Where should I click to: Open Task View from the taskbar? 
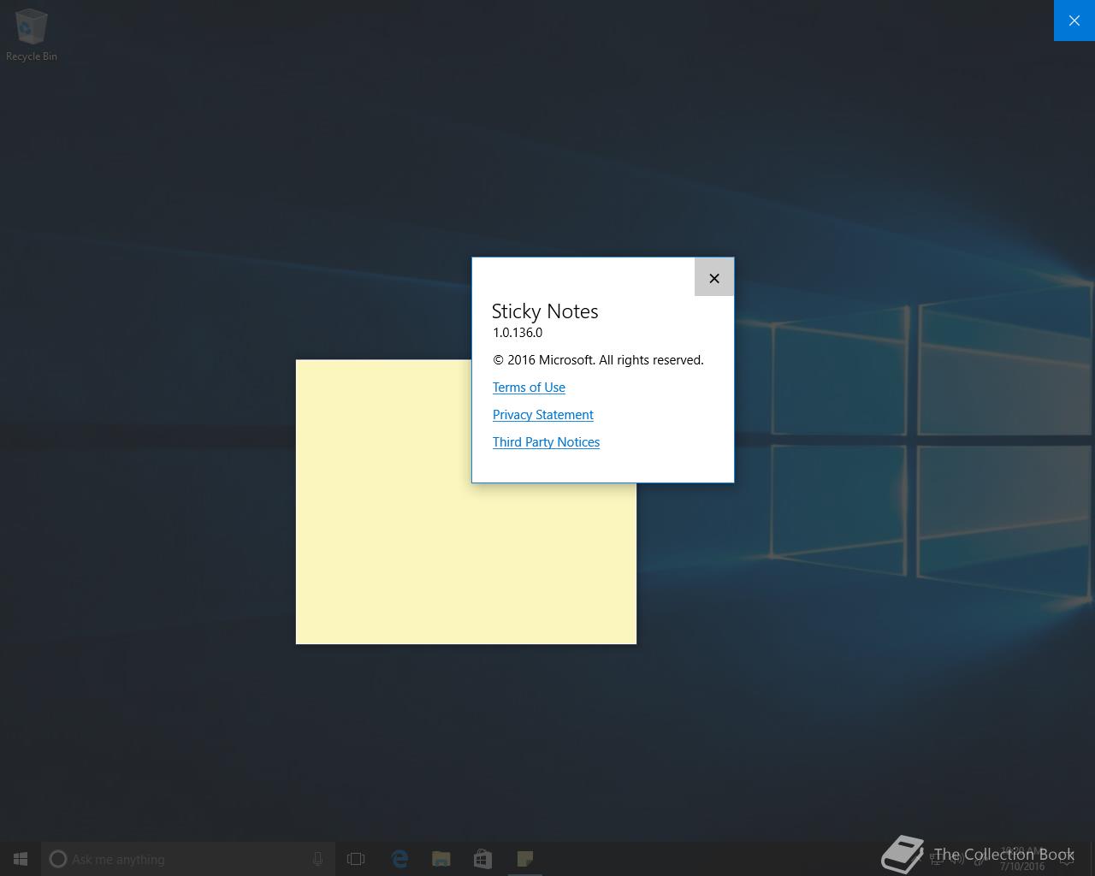(356, 859)
